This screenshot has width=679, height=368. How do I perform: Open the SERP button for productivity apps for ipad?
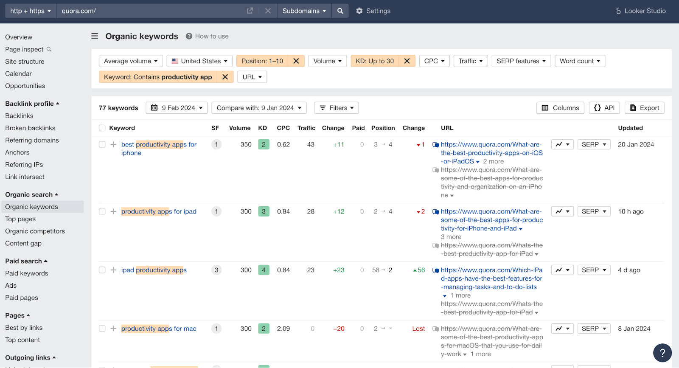594,211
